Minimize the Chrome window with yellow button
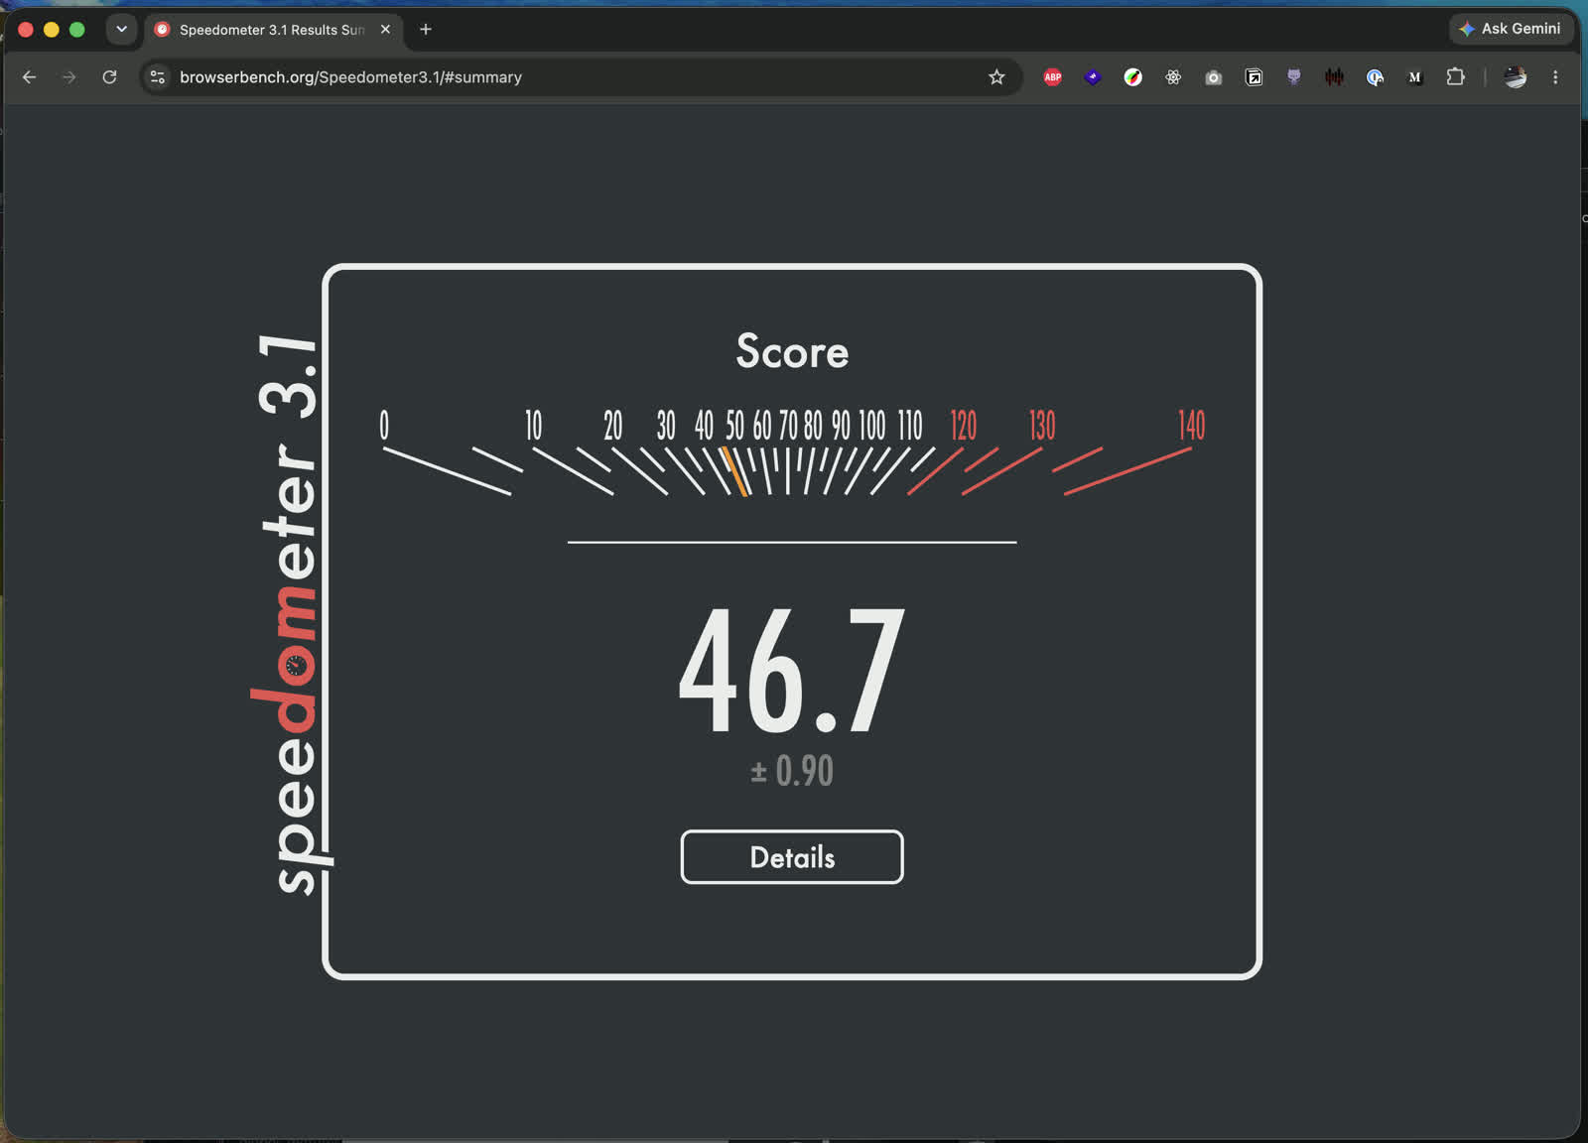The height and width of the screenshot is (1143, 1588). [x=52, y=30]
